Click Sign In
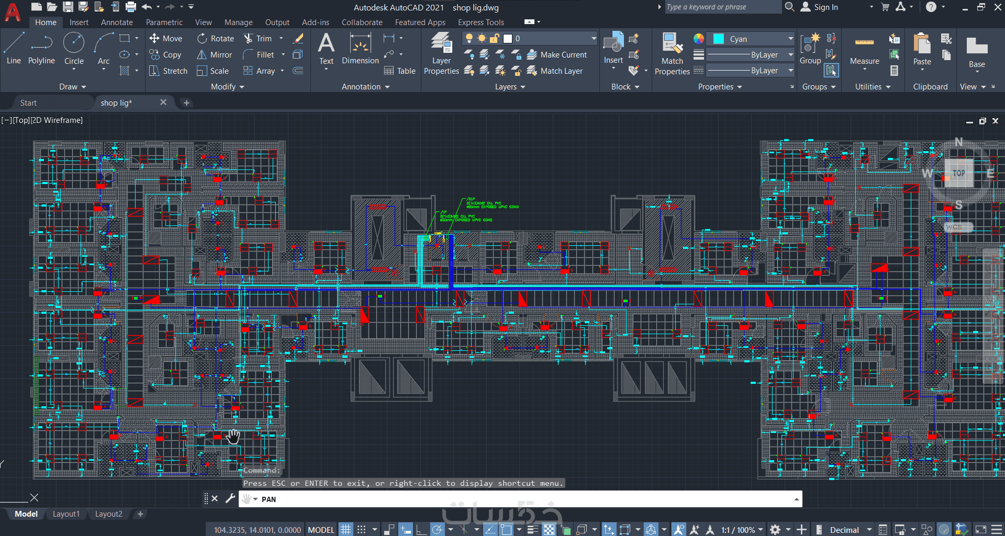This screenshot has width=1005, height=536. [x=825, y=7]
